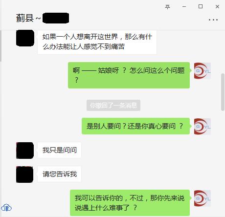This screenshot has width=225, height=217.
Task: Open sender avatar beside 姑娘呀 message
Action: pos(202,71)
